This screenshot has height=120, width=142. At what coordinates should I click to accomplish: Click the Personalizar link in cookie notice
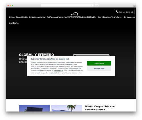coord(58,71)
